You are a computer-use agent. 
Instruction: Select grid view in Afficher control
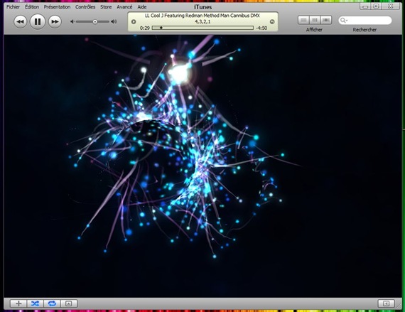[315, 20]
